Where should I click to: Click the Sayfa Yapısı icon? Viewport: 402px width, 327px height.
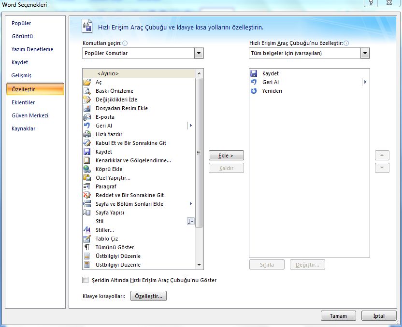pos(87,213)
